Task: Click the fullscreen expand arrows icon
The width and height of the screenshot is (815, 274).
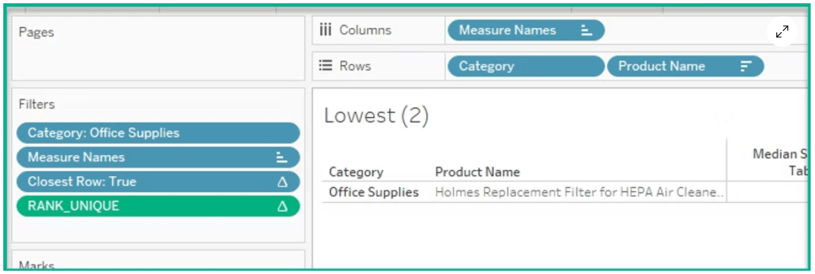Action: (x=782, y=32)
